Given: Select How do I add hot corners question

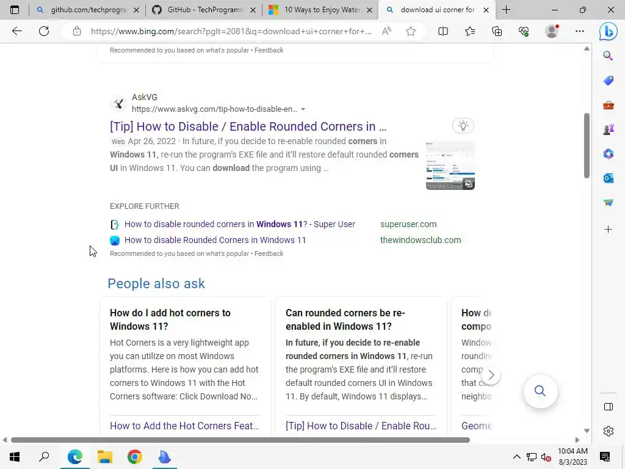Looking at the screenshot, I should tap(170, 319).
